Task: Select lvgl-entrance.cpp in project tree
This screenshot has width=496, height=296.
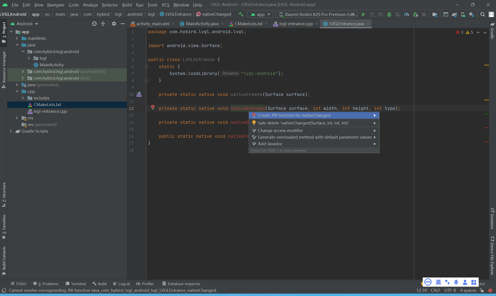Action: [50, 111]
